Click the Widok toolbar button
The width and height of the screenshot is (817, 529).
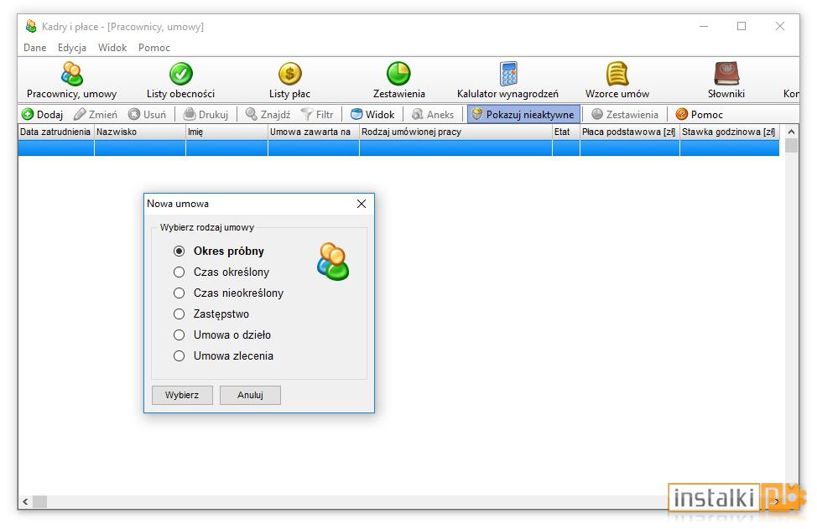(372, 115)
